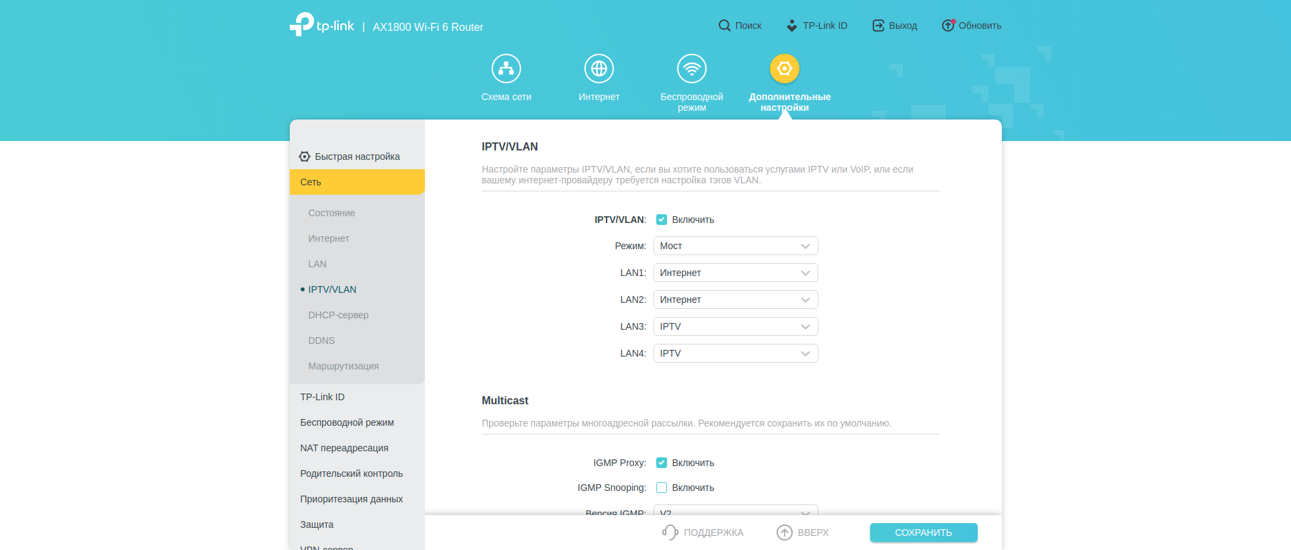Click the Internet globe icon
The image size is (1291, 550).
pyautogui.click(x=598, y=68)
